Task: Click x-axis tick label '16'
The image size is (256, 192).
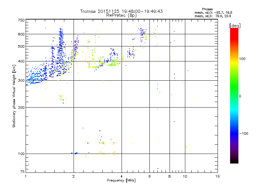Action: point(218,176)
